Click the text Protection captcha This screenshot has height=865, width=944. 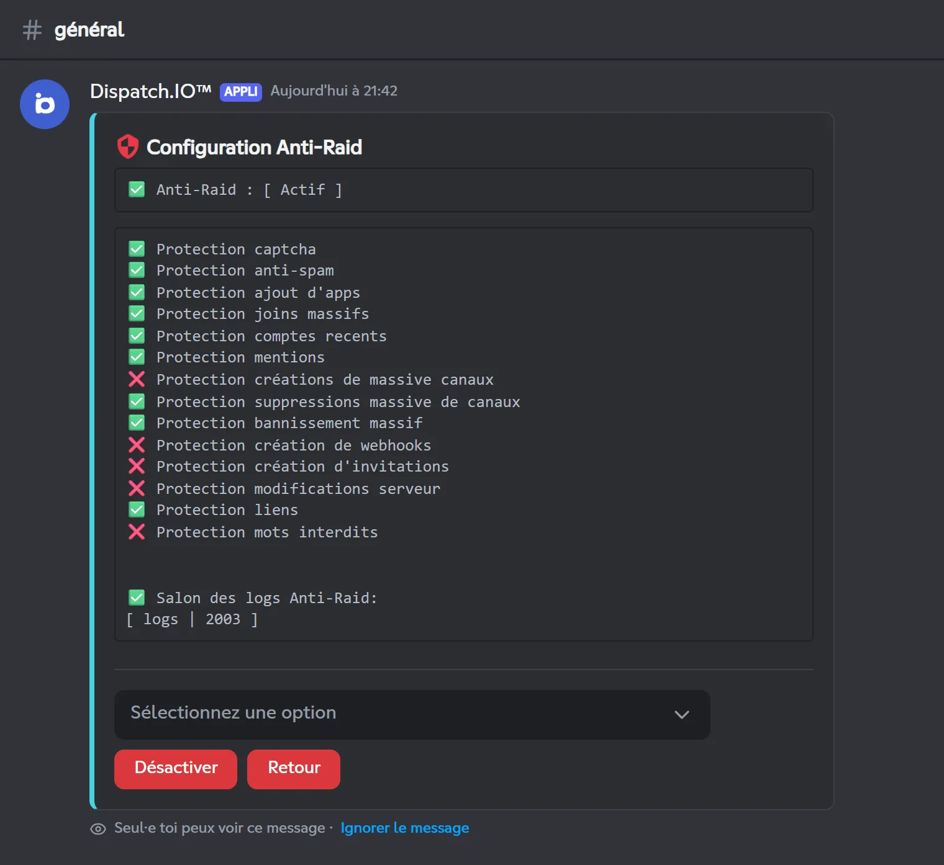tap(236, 249)
